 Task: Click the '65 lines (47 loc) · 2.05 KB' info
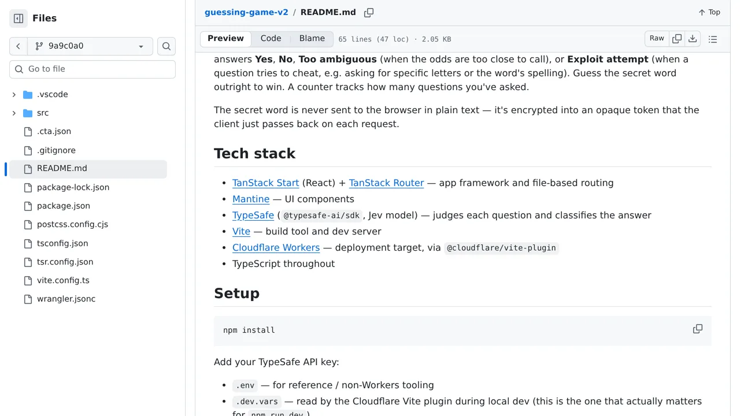click(395, 39)
